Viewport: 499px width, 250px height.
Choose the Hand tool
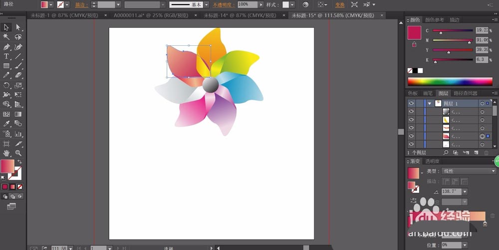tap(6, 153)
